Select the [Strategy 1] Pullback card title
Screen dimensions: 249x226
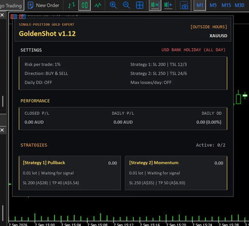click(x=44, y=163)
